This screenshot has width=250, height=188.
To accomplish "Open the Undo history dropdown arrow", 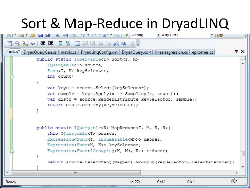I will tap(88, 35).
